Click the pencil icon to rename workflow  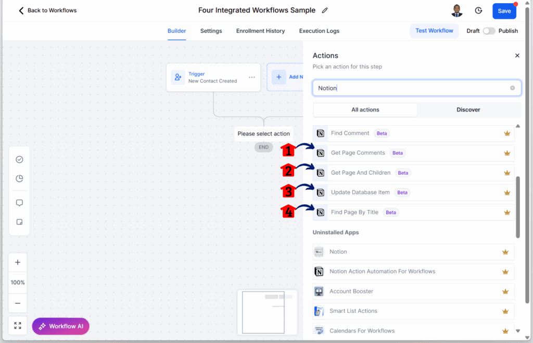point(325,10)
